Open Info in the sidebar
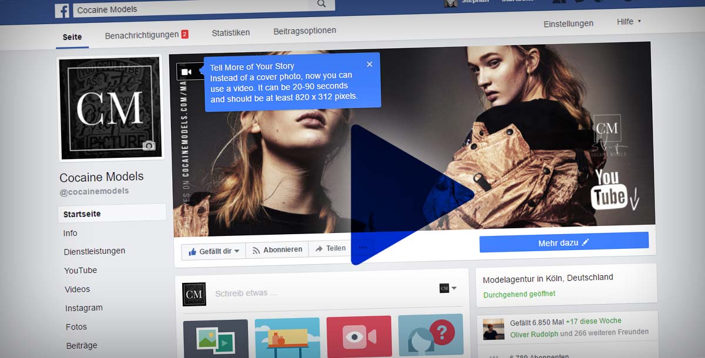Image resolution: width=705 pixels, height=358 pixels. (70, 233)
